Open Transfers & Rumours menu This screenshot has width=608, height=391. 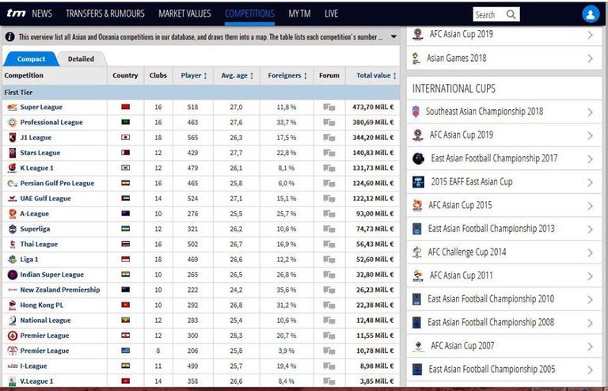(105, 13)
